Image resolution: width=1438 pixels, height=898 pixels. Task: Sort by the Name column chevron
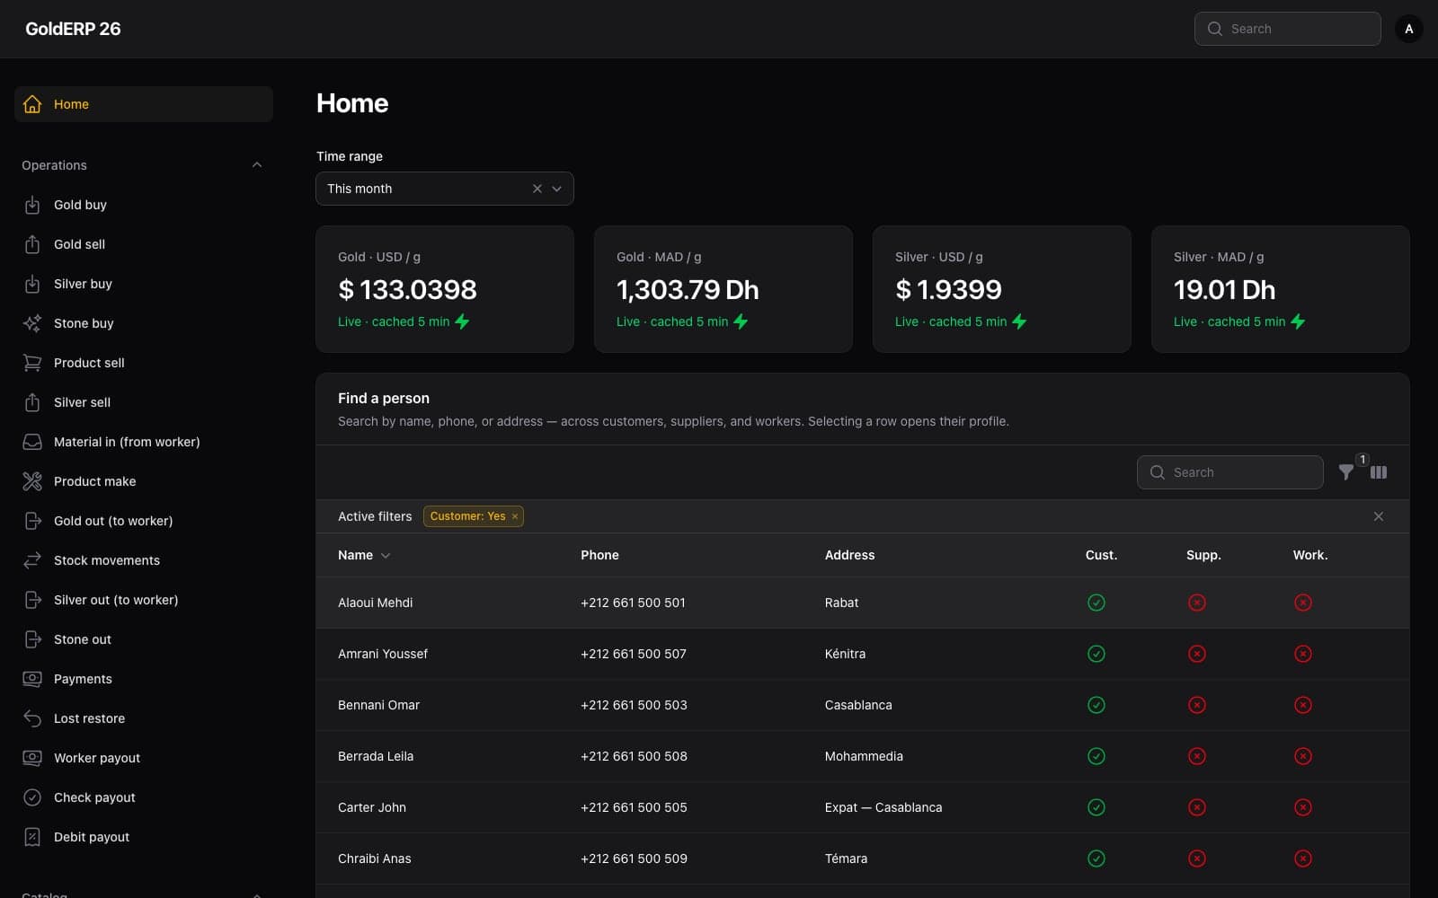tap(386, 556)
